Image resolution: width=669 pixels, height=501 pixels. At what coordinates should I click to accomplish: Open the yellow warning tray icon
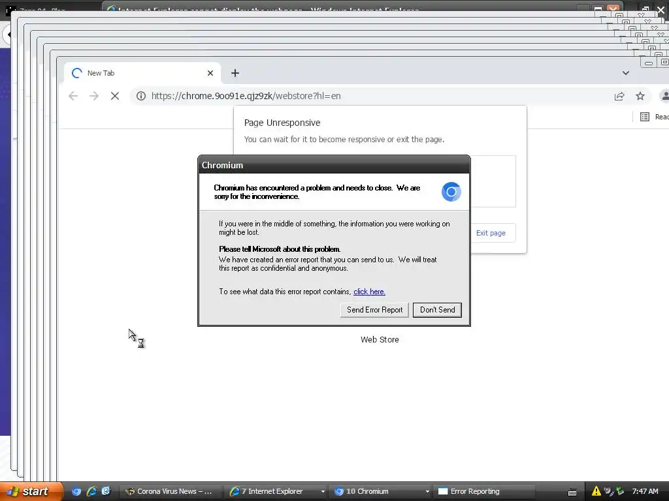pos(596,491)
